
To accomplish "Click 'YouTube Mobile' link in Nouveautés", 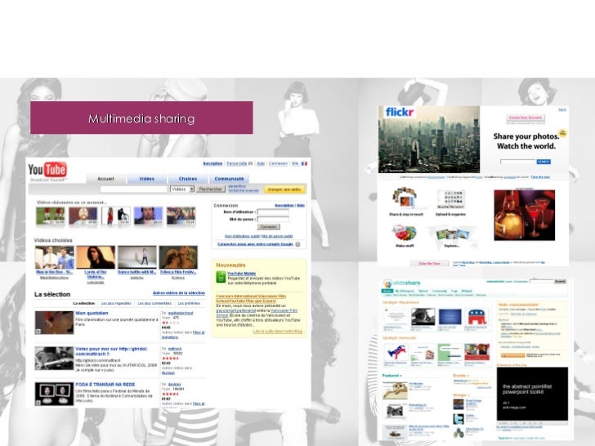I will click(241, 274).
